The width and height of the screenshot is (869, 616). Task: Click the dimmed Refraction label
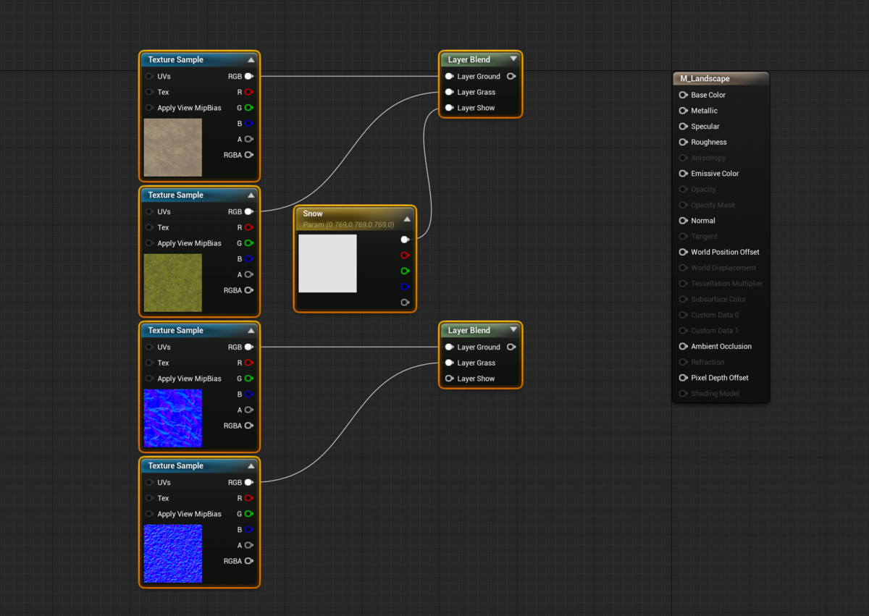click(x=708, y=362)
